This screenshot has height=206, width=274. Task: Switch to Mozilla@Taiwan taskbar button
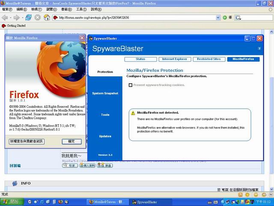coord(107,202)
